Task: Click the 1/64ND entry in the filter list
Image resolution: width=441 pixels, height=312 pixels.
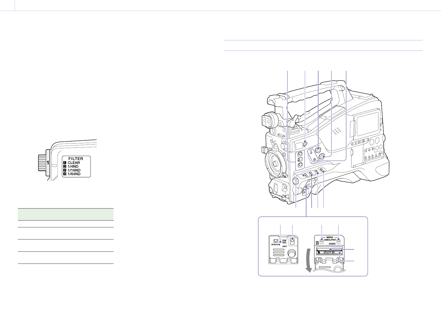Action: pyautogui.click(x=74, y=174)
